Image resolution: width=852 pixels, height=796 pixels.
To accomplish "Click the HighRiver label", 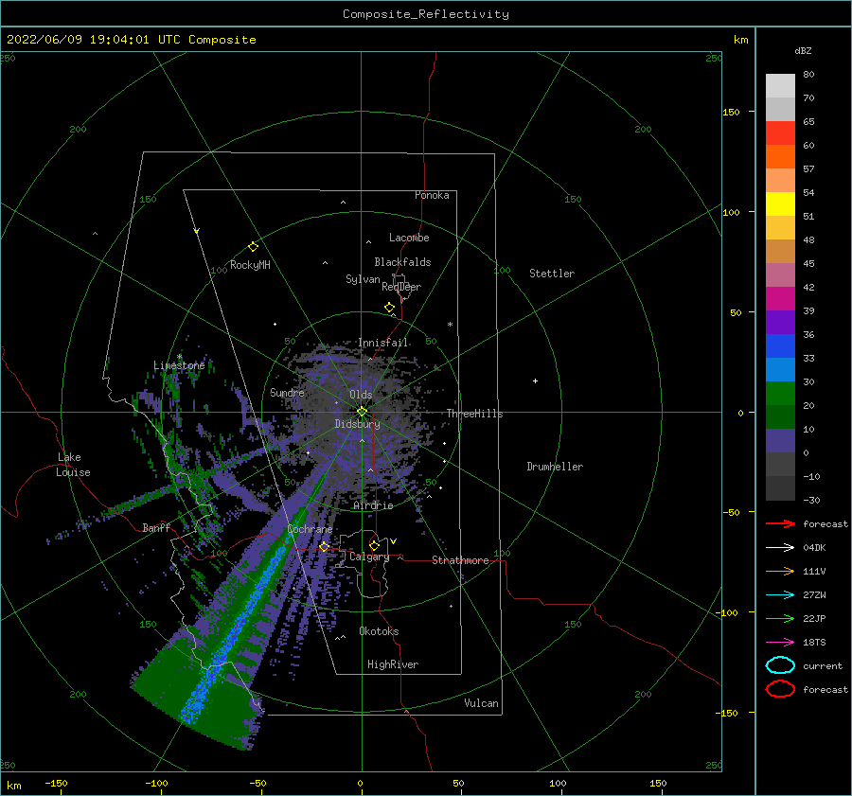I will pyautogui.click(x=393, y=665).
